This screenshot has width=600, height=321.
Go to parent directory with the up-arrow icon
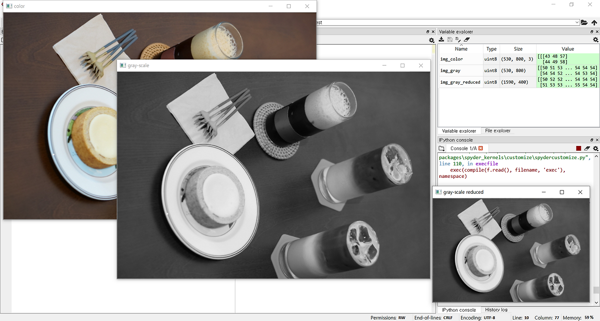tap(594, 22)
